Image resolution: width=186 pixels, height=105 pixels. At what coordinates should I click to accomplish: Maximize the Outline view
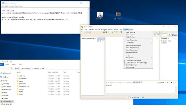click(x=176, y=38)
